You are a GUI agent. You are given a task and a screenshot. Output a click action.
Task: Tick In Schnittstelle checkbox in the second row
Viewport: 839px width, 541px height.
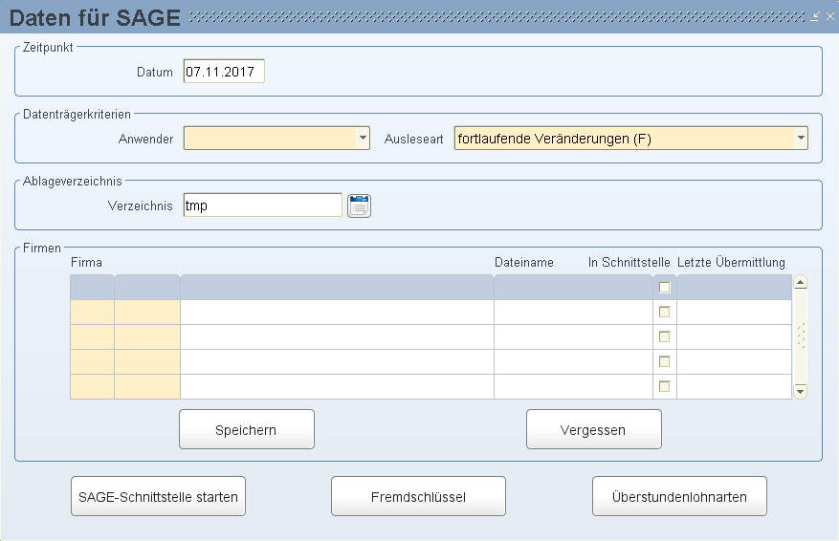[665, 313]
